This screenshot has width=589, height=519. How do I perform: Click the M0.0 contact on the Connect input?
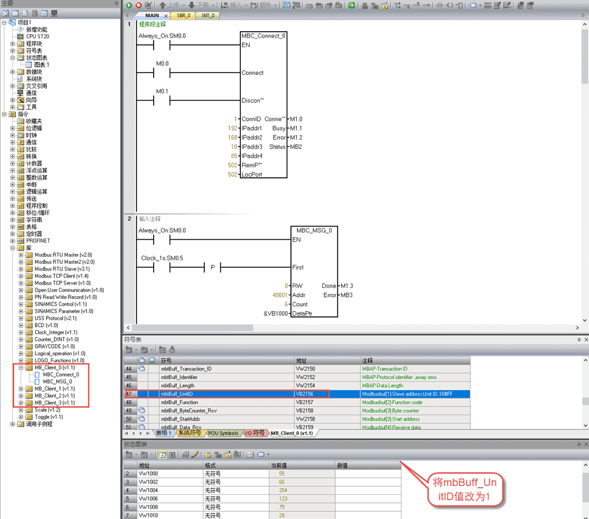coord(161,73)
